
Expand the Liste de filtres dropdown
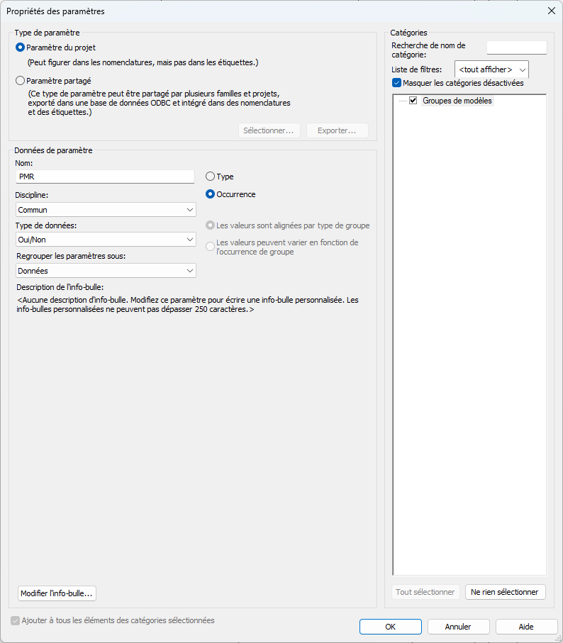tap(491, 69)
